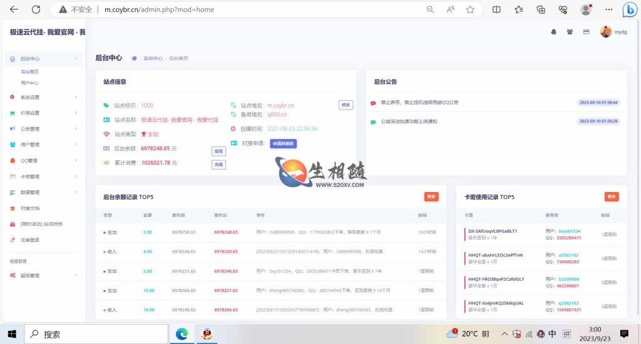Open the mydg user avatar menu
Viewport: 641px width, 344px height.
[606, 32]
